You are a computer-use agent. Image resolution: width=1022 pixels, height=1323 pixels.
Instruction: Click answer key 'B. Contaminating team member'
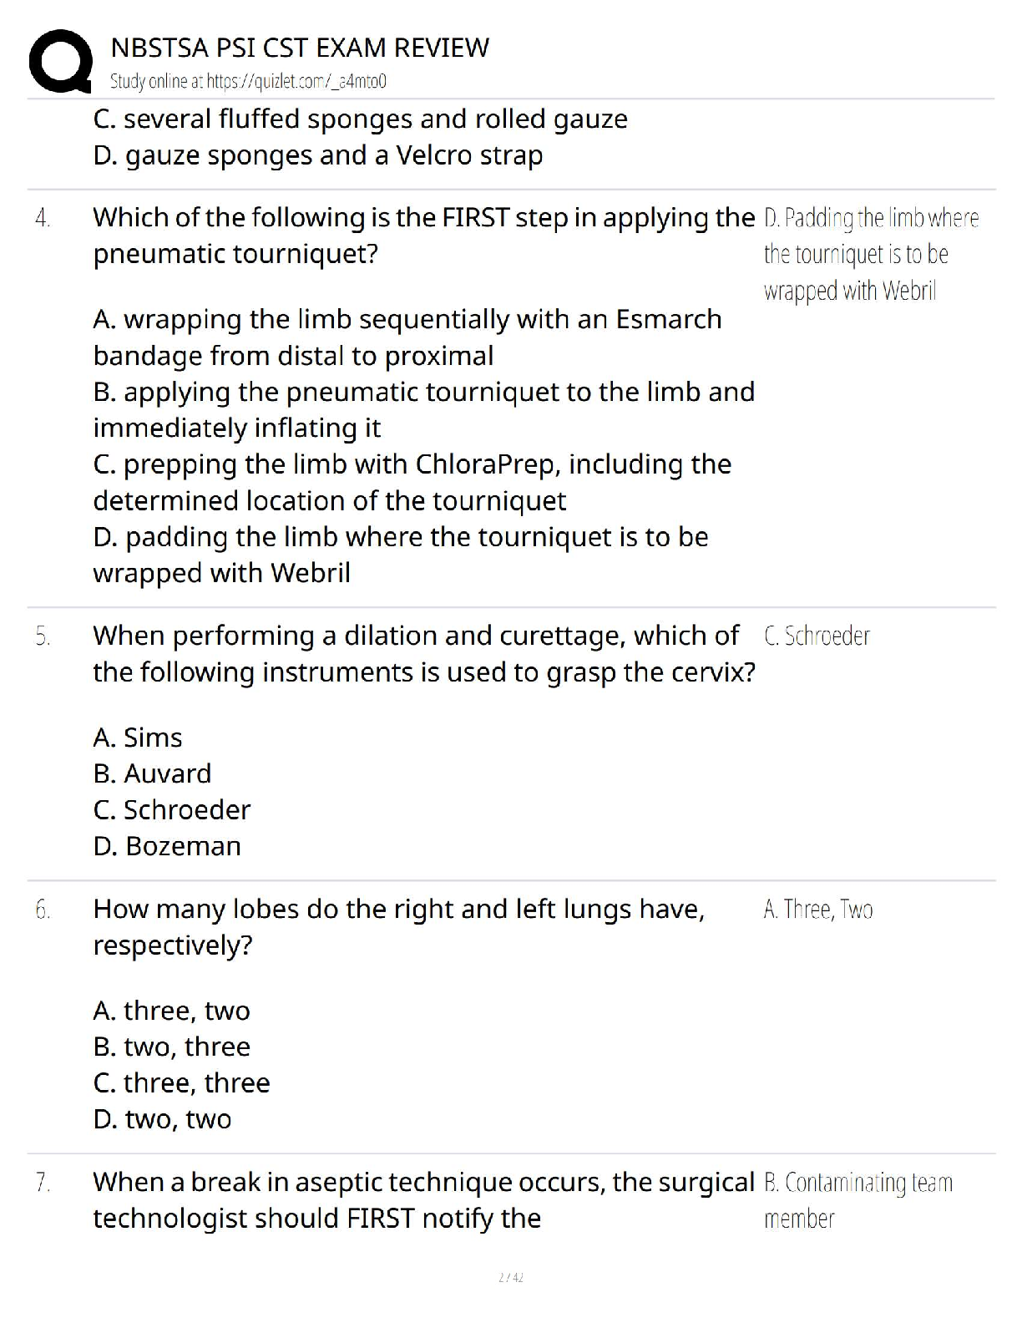858,1200
